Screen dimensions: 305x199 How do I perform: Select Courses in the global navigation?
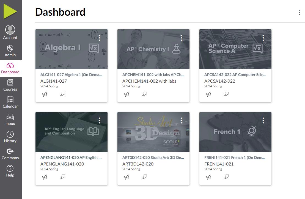tap(10, 85)
